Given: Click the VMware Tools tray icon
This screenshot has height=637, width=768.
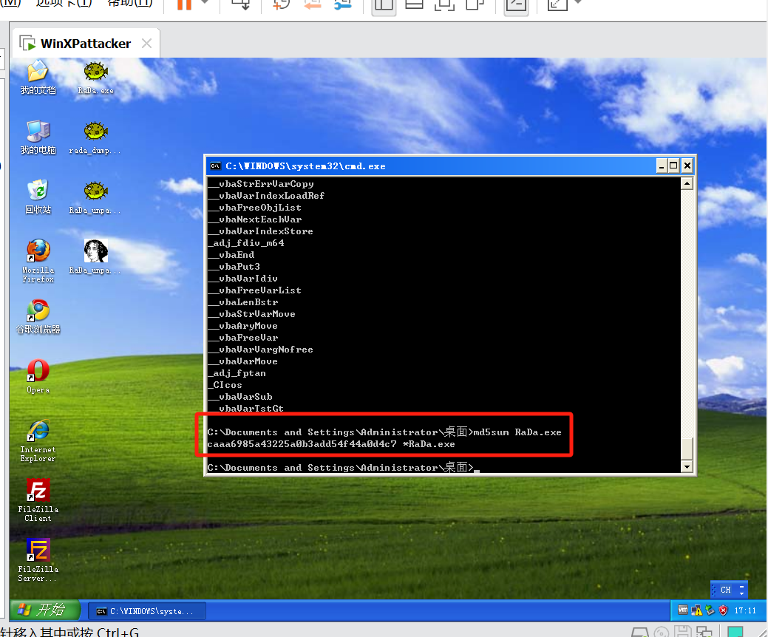Looking at the screenshot, I should click(x=682, y=610).
